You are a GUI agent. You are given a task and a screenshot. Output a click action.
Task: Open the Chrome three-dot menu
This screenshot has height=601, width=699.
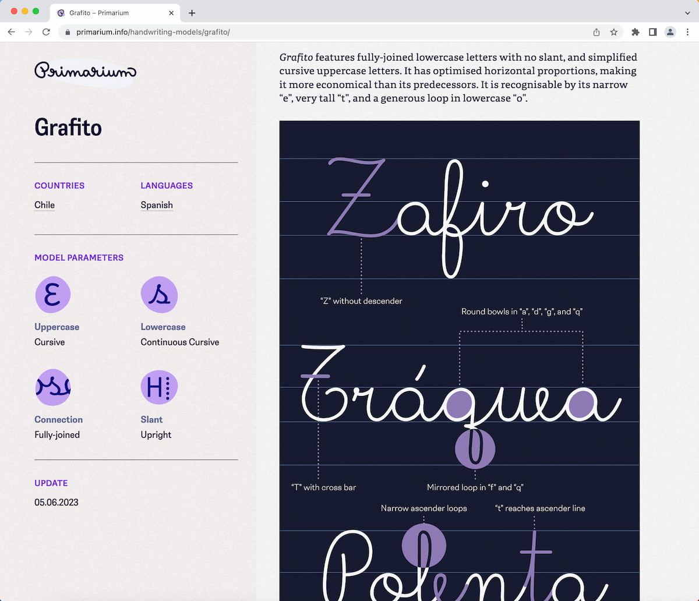tap(688, 32)
